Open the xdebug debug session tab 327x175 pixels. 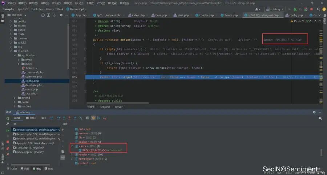click(24, 112)
